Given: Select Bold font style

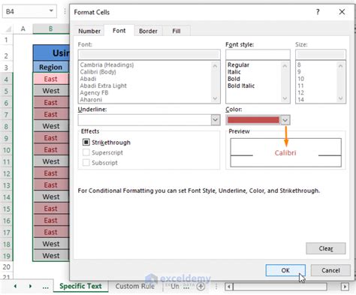Looking at the screenshot, I should 234,79.
